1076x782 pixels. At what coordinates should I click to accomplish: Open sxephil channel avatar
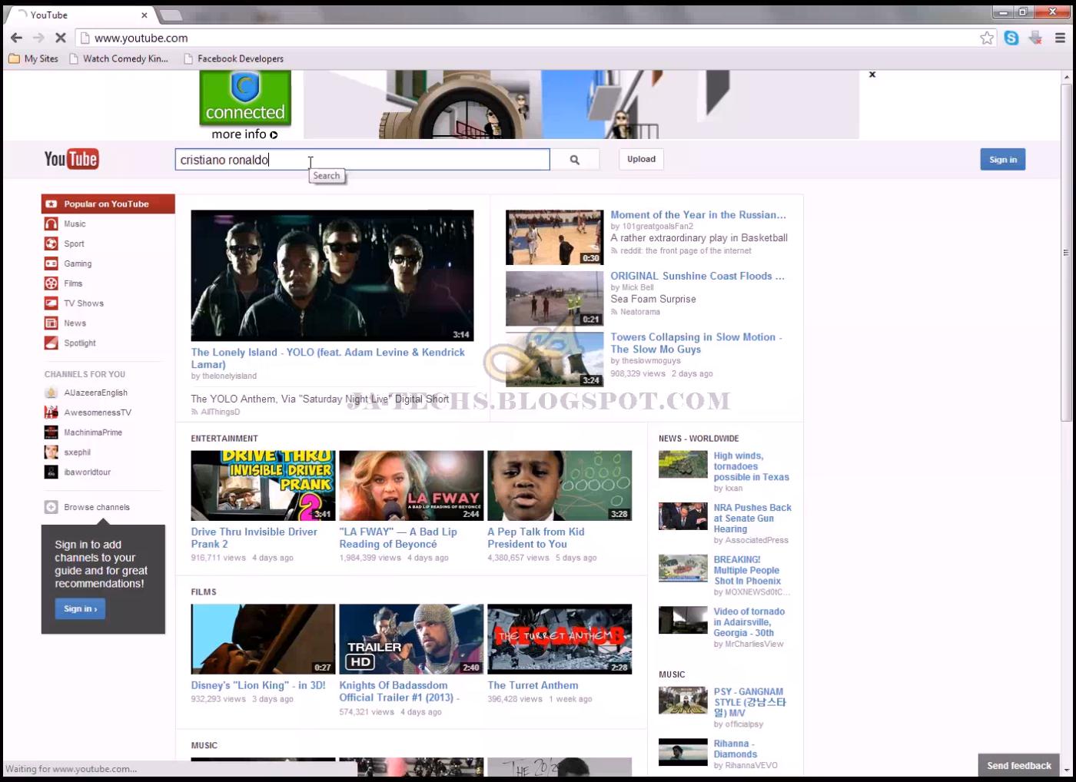click(51, 452)
